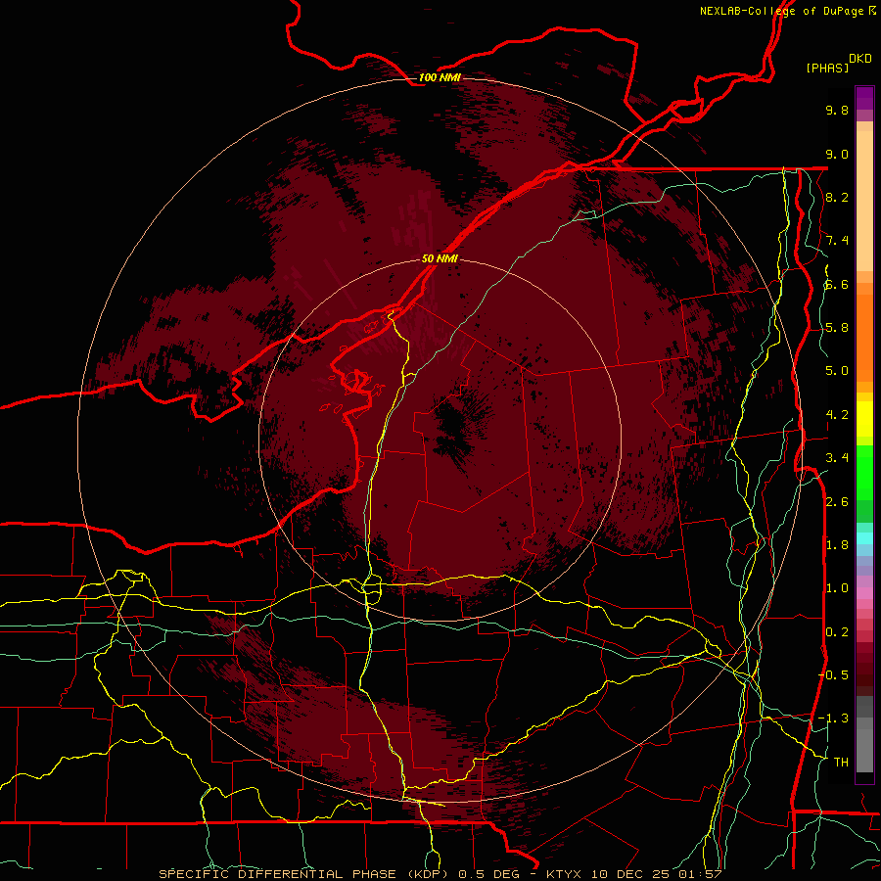Click the 0.5 DEG elevation text
Image resolution: width=881 pixels, height=881 pixels.
click(488, 874)
